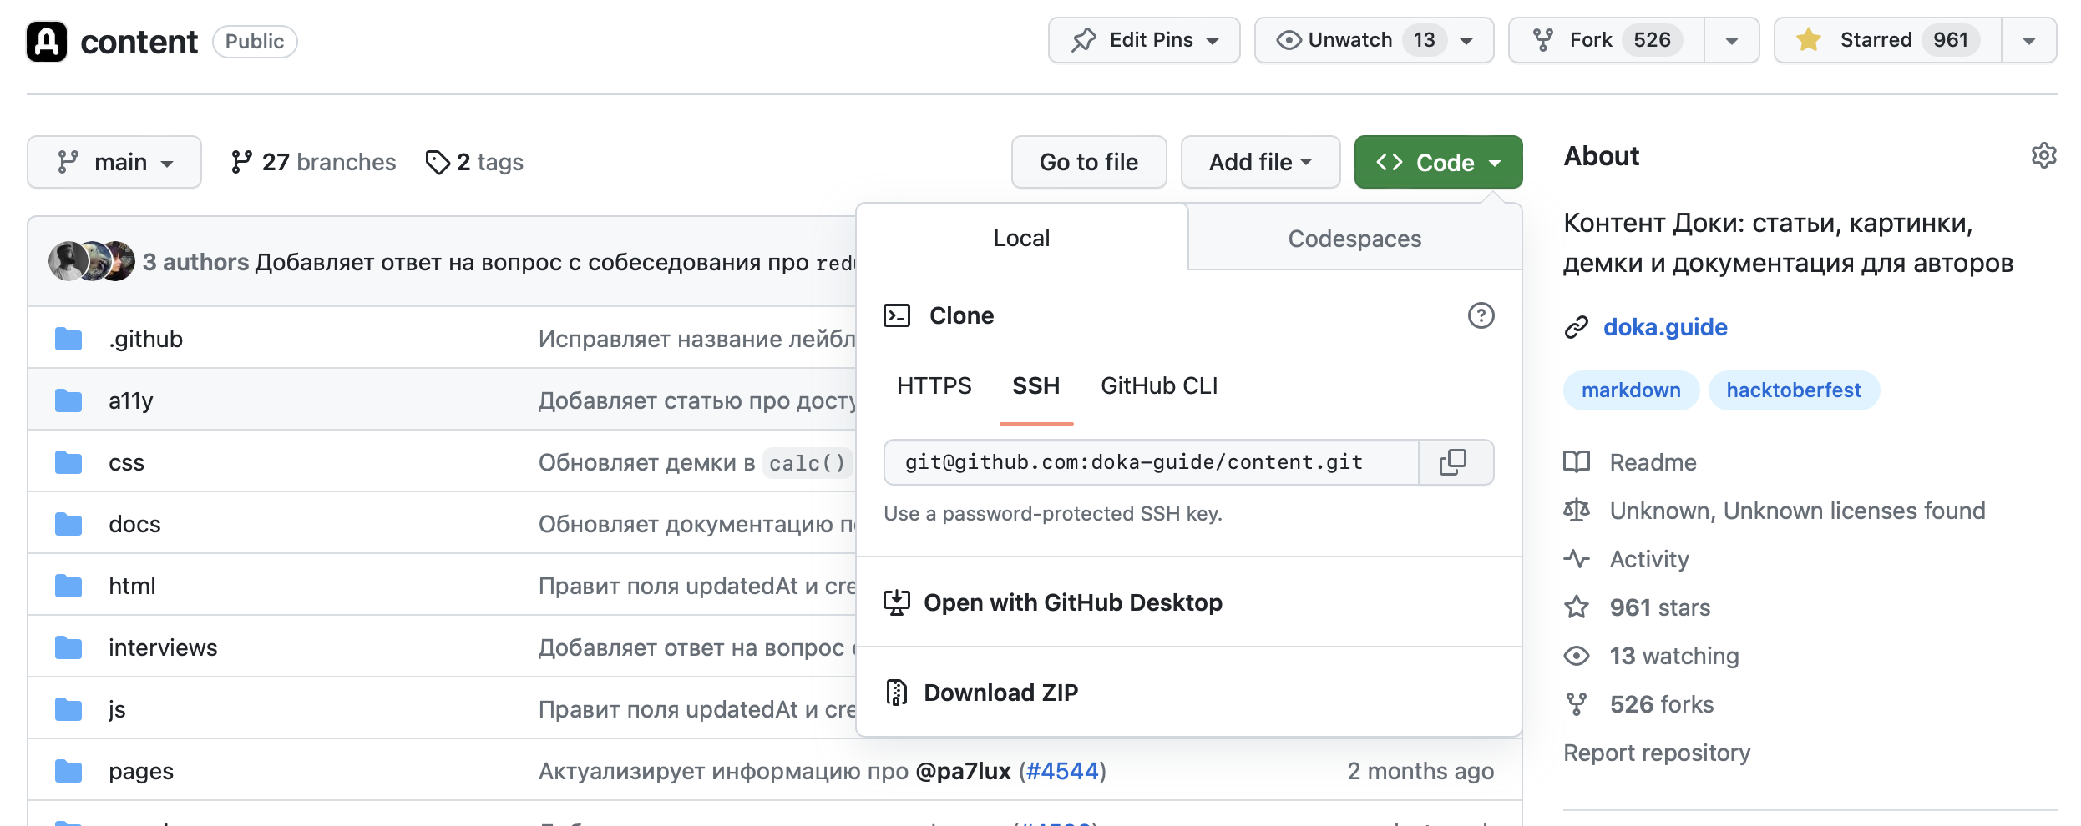Open the Clone help question-mark icon
The image size is (2081, 826).
click(1481, 315)
